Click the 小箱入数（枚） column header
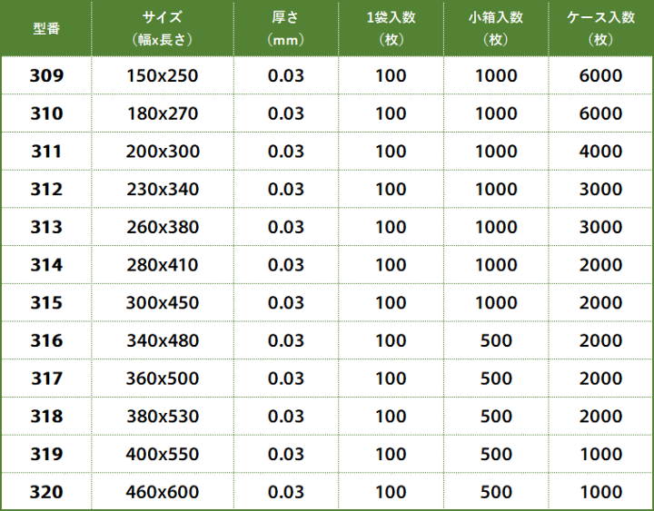The image size is (654, 511). (x=496, y=28)
